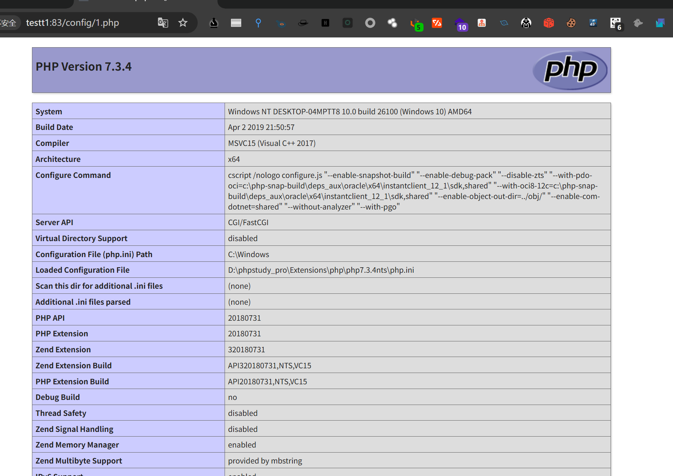673x476 pixels.
Task: Click the orange percent-slash extension icon
Action: coord(437,23)
